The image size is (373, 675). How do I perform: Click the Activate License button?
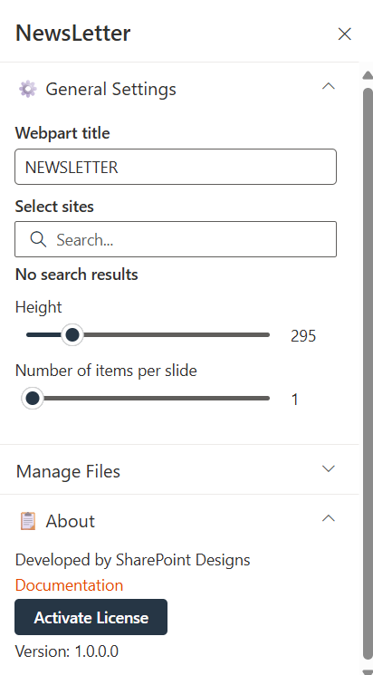[91, 617]
